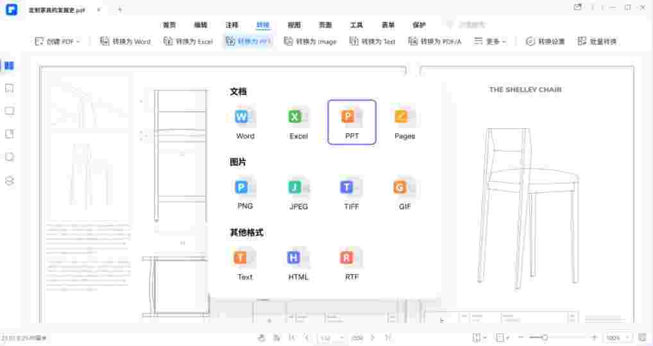653x346 pixels.
Task: Open the page layout dropdown in status bar
Action: point(503,338)
